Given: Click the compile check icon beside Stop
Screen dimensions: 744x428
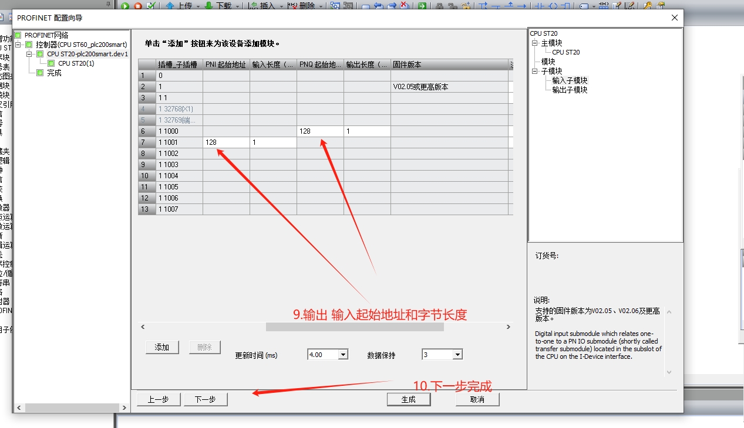Looking at the screenshot, I should click(x=151, y=6).
